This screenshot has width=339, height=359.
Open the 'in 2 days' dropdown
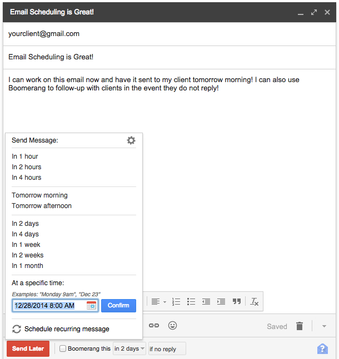coord(129,348)
